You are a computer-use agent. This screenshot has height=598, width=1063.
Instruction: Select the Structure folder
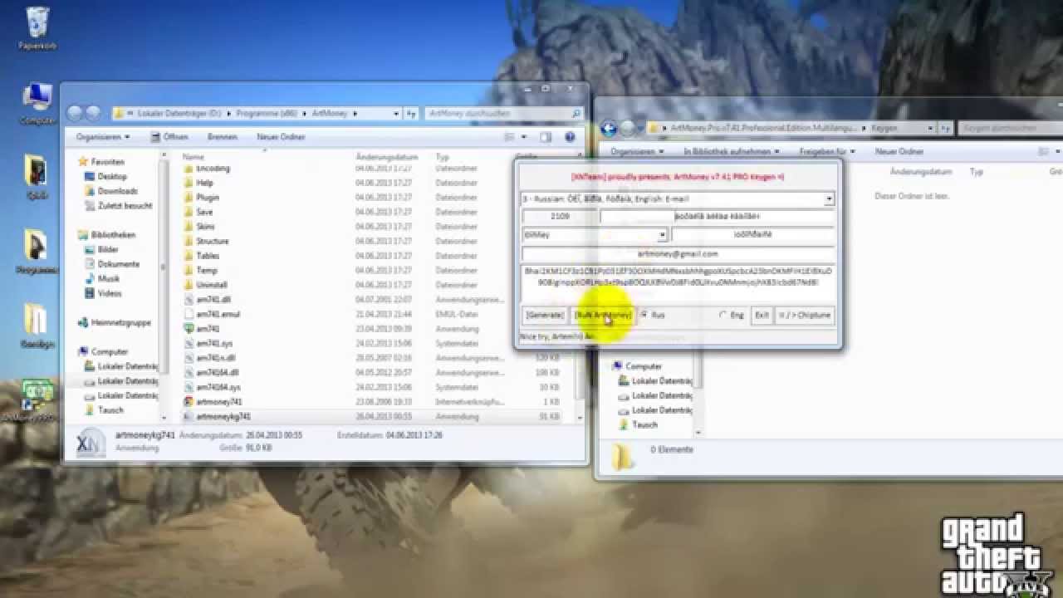(212, 241)
